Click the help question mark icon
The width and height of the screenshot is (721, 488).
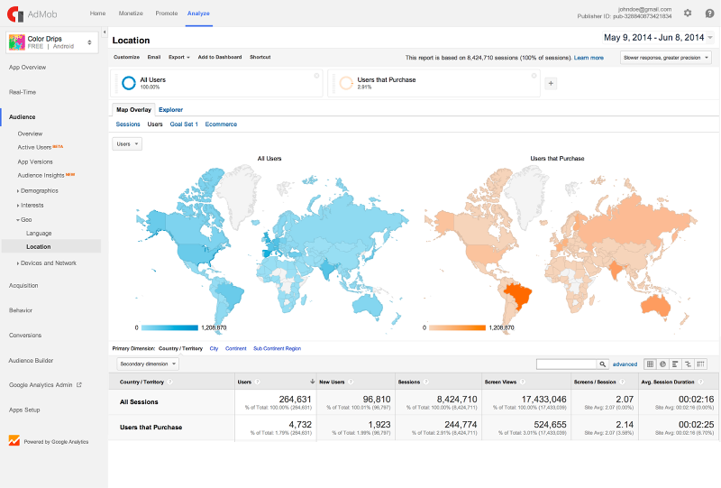[x=709, y=13]
